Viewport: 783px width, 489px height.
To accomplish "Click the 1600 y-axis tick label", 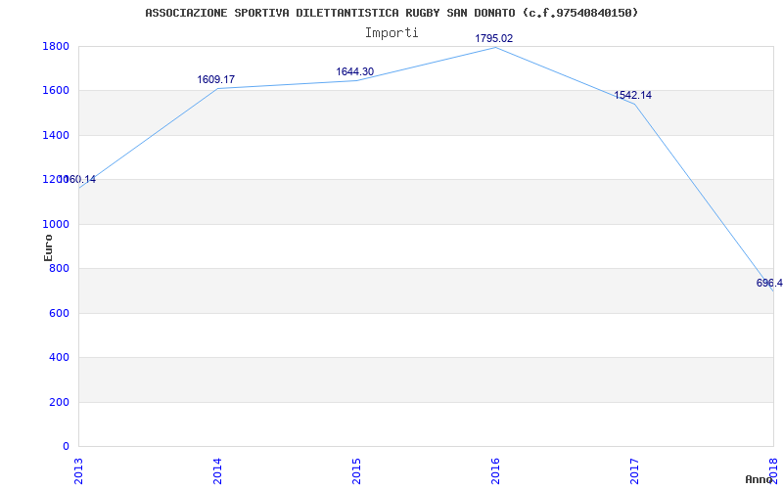I will tap(56, 91).
